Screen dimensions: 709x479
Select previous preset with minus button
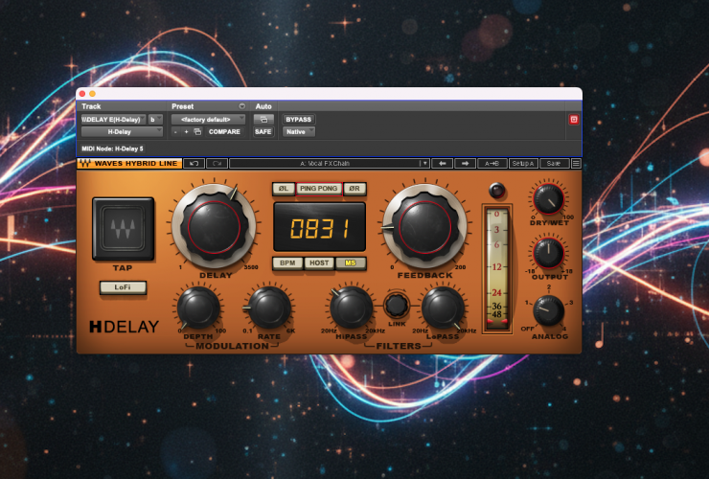click(x=175, y=131)
